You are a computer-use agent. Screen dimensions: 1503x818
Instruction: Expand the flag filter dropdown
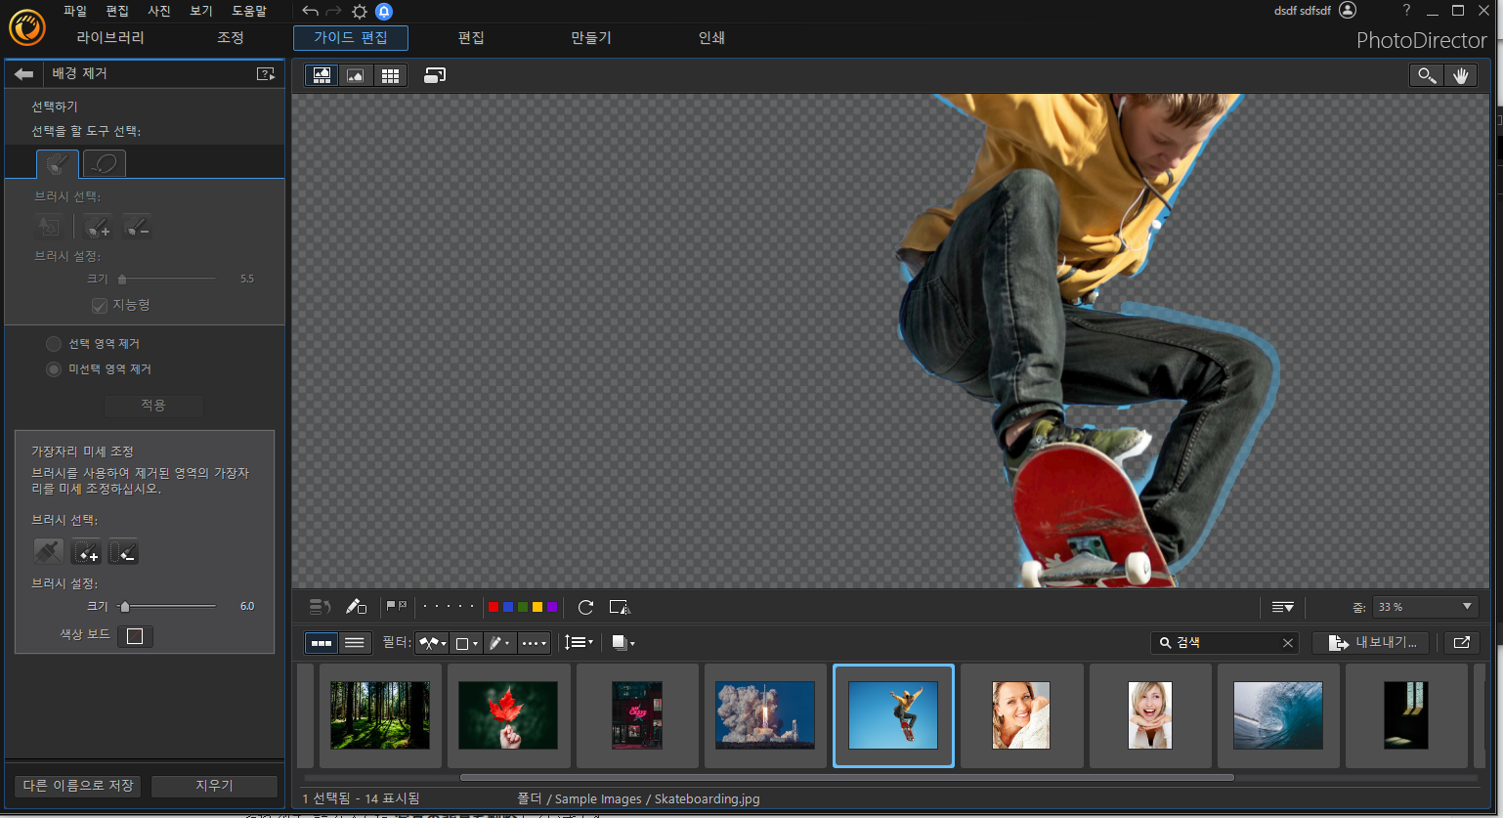click(432, 642)
